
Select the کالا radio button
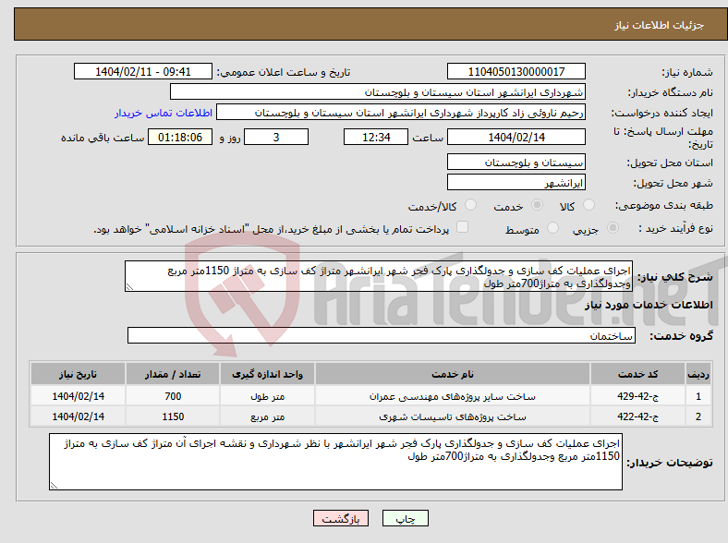point(588,205)
